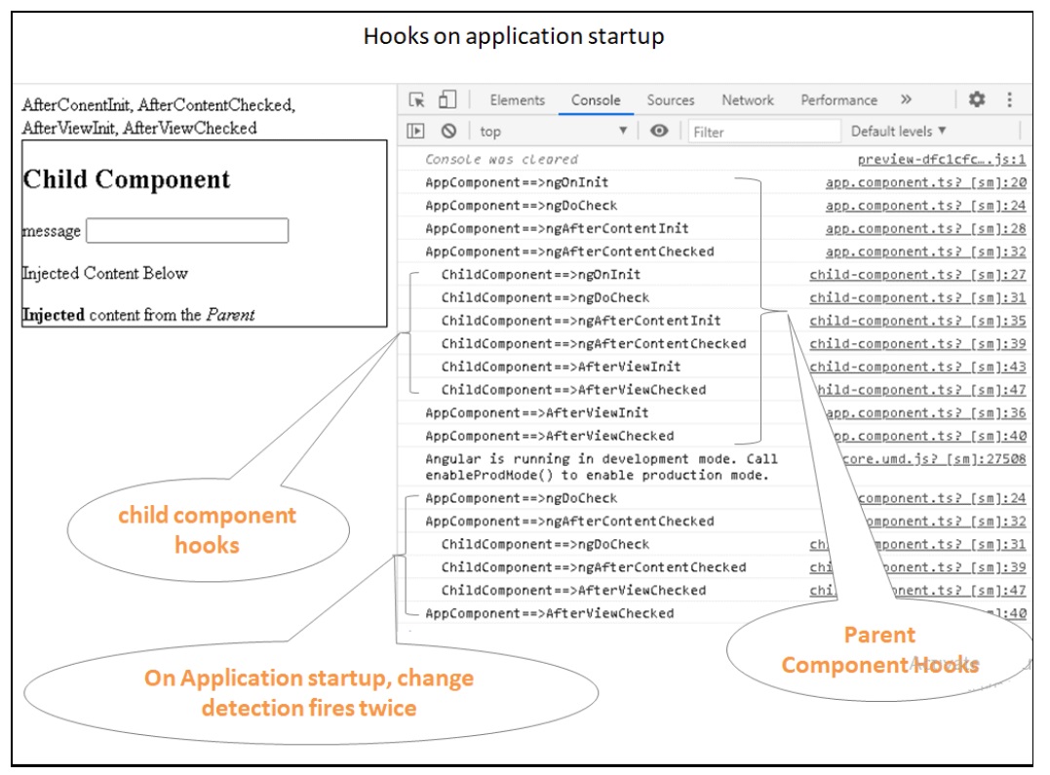Viewport: 1050px width, 775px height.
Task: Activate the inspect element picker icon
Action: click(417, 99)
